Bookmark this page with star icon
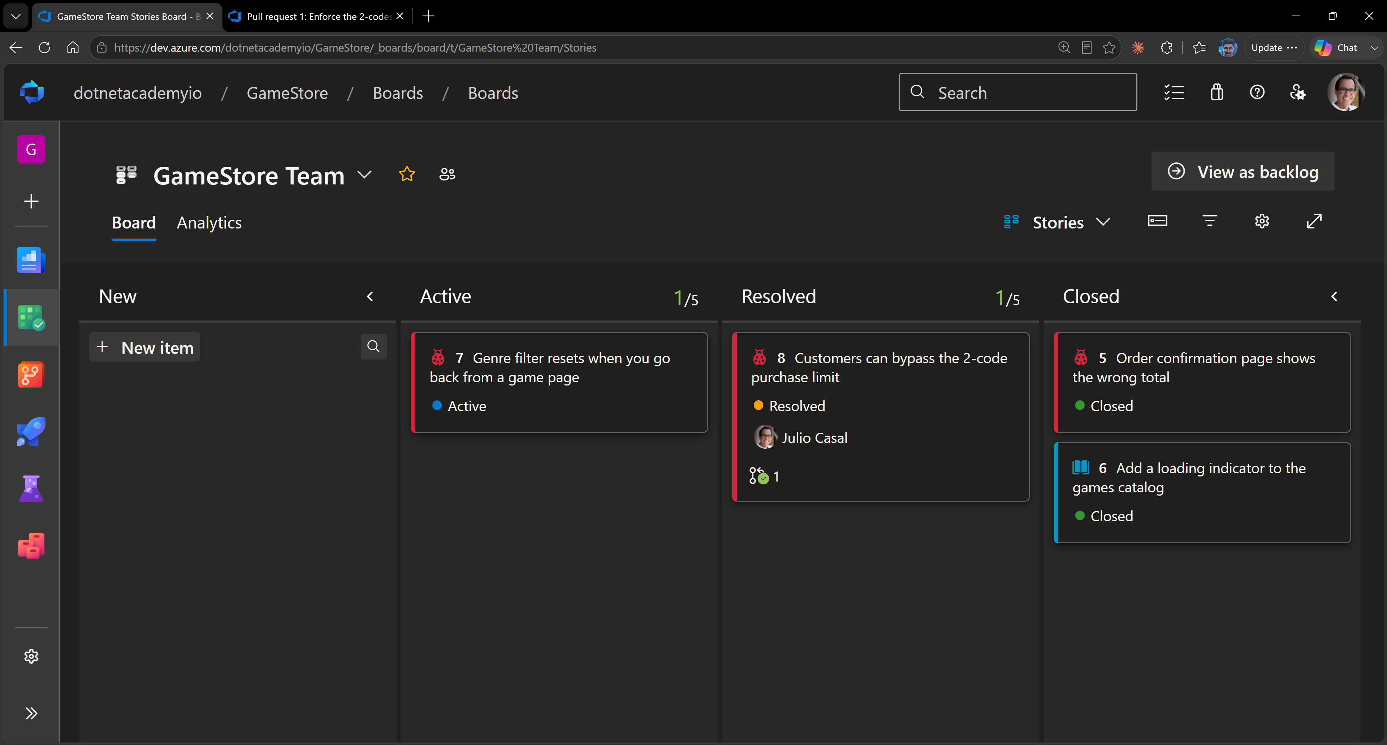 1109,47
